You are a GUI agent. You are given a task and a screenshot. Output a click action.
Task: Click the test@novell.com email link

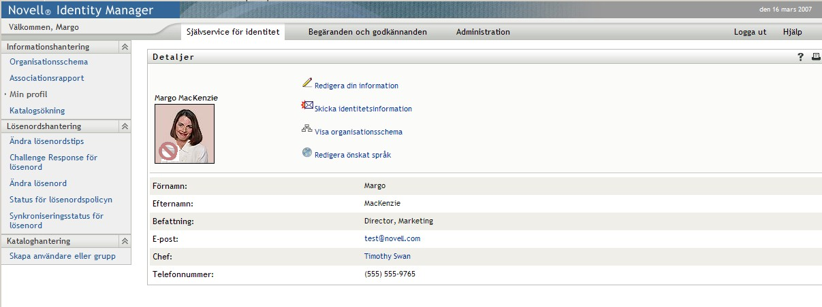[392, 239]
